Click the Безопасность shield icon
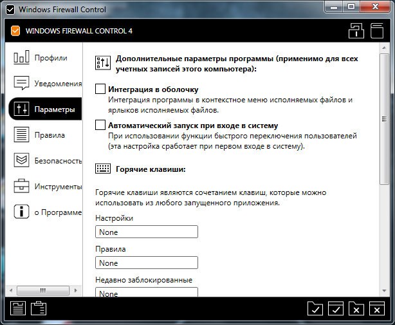This screenshot has width=395, height=325. tap(21, 160)
